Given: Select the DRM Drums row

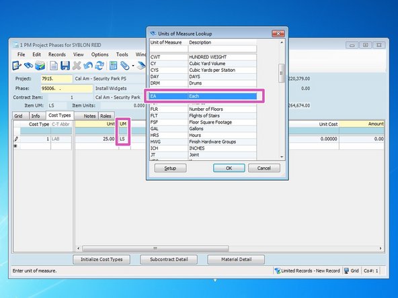Looking at the screenshot, I should [x=203, y=83].
